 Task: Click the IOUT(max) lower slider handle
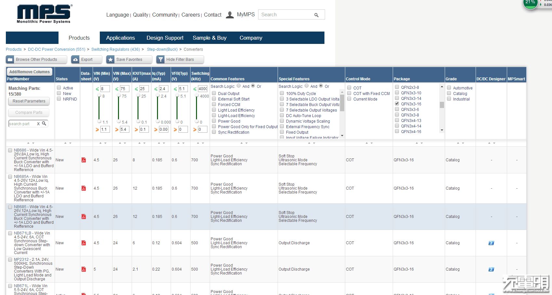[x=138, y=121]
